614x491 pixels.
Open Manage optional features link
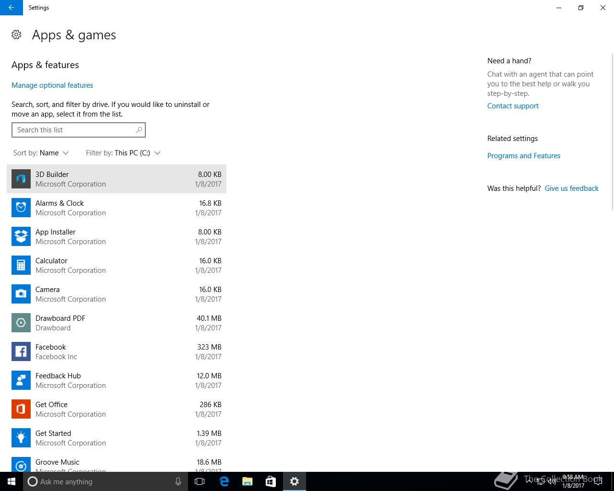click(52, 85)
